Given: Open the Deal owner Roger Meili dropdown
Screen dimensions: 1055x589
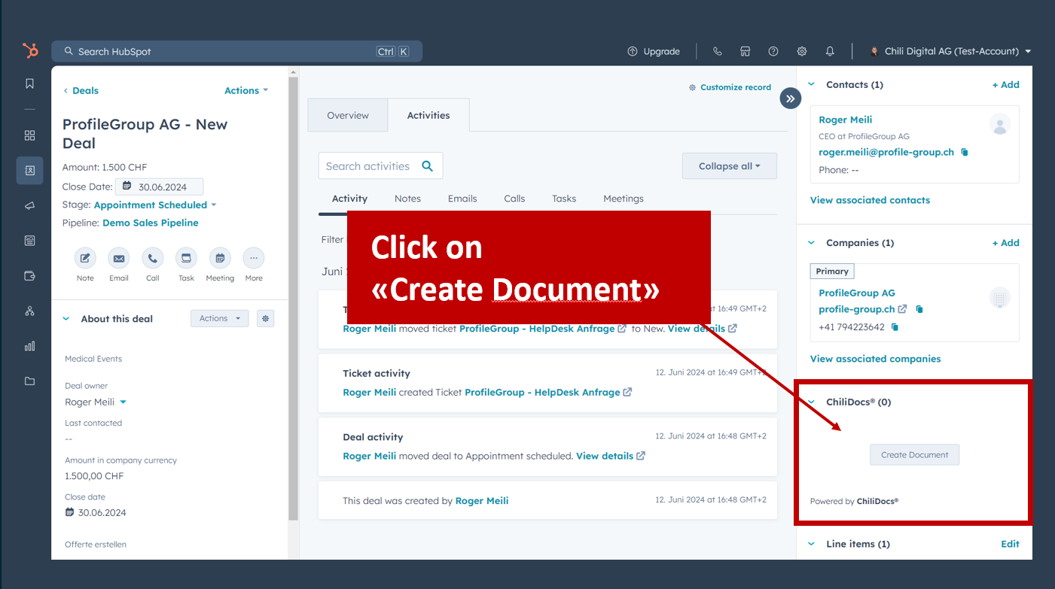Looking at the screenshot, I should point(96,402).
